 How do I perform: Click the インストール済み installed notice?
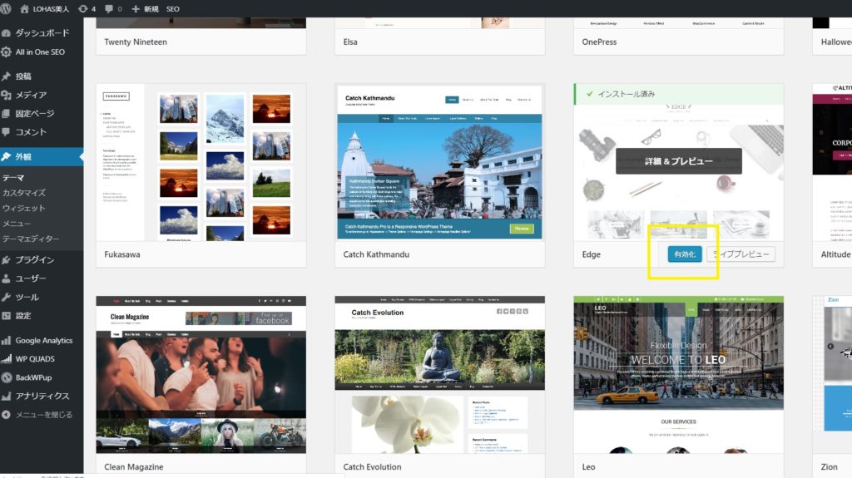pos(679,94)
